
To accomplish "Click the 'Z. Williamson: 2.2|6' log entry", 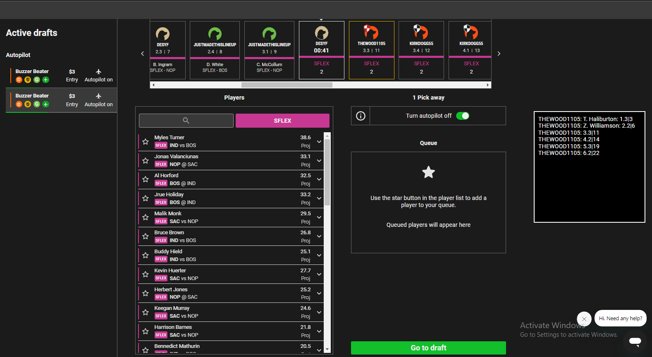I will pos(587,126).
